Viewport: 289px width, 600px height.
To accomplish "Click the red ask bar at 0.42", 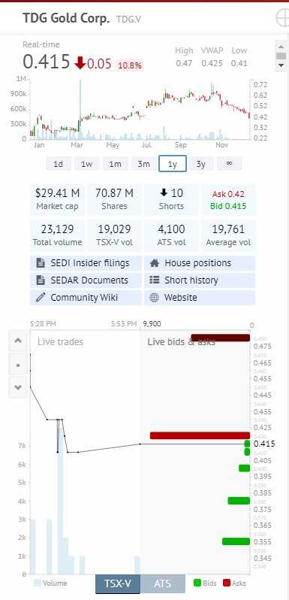I will pos(200,435).
